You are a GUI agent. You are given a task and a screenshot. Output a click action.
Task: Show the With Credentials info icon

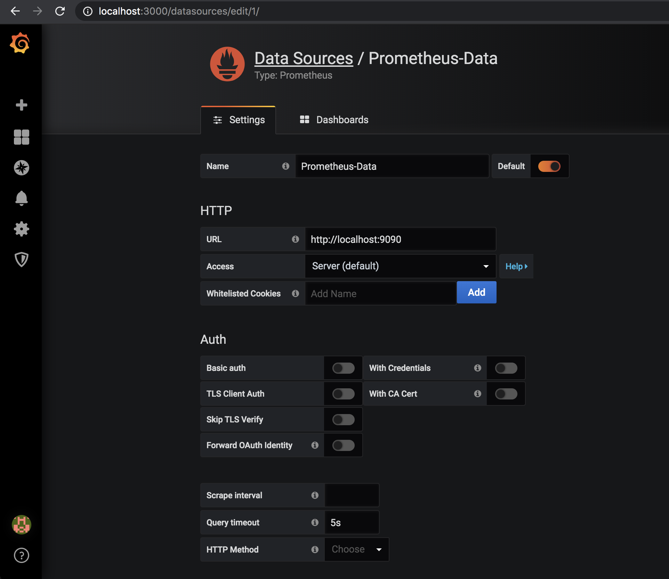[478, 368]
